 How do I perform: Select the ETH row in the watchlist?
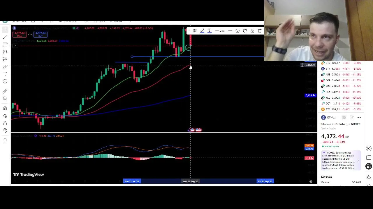(x=341, y=69)
